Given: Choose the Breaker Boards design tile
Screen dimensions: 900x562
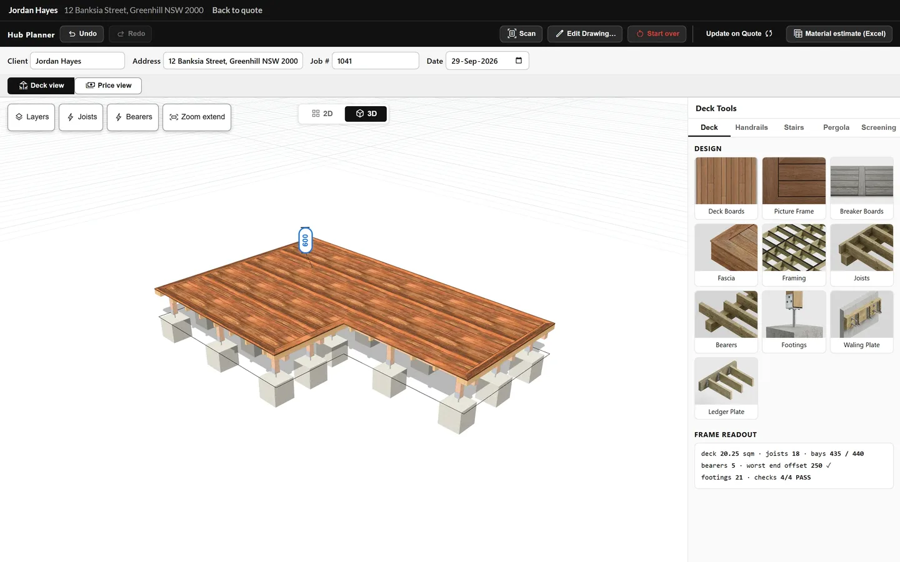Looking at the screenshot, I should (x=862, y=188).
